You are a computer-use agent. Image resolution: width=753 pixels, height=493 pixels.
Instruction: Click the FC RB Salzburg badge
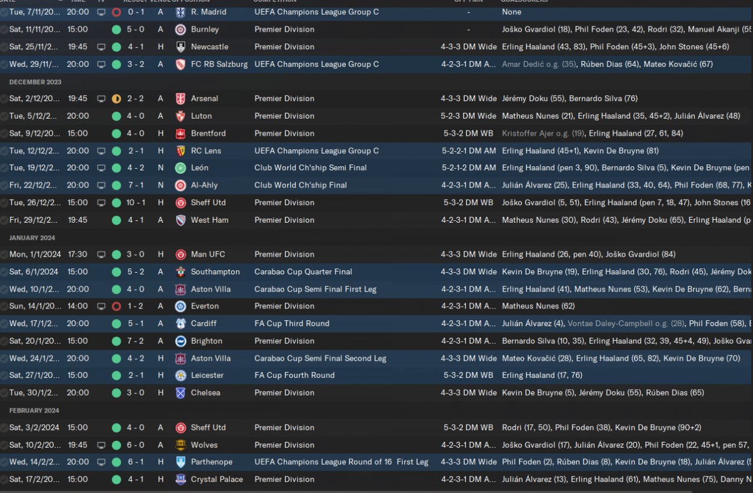point(181,64)
